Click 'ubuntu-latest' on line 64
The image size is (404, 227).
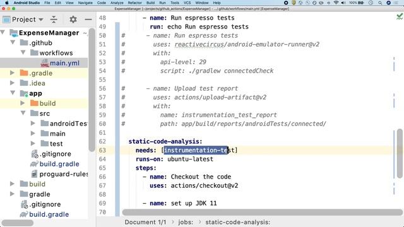pyautogui.click(x=190, y=159)
